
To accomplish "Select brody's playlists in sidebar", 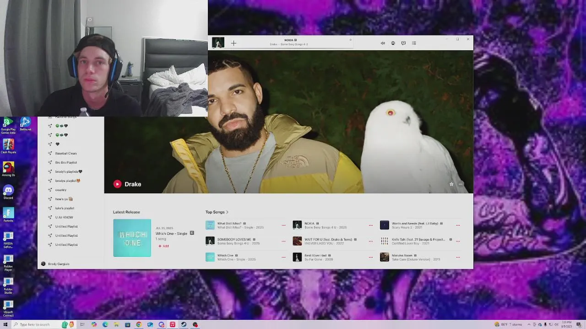I will coord(69,172).
